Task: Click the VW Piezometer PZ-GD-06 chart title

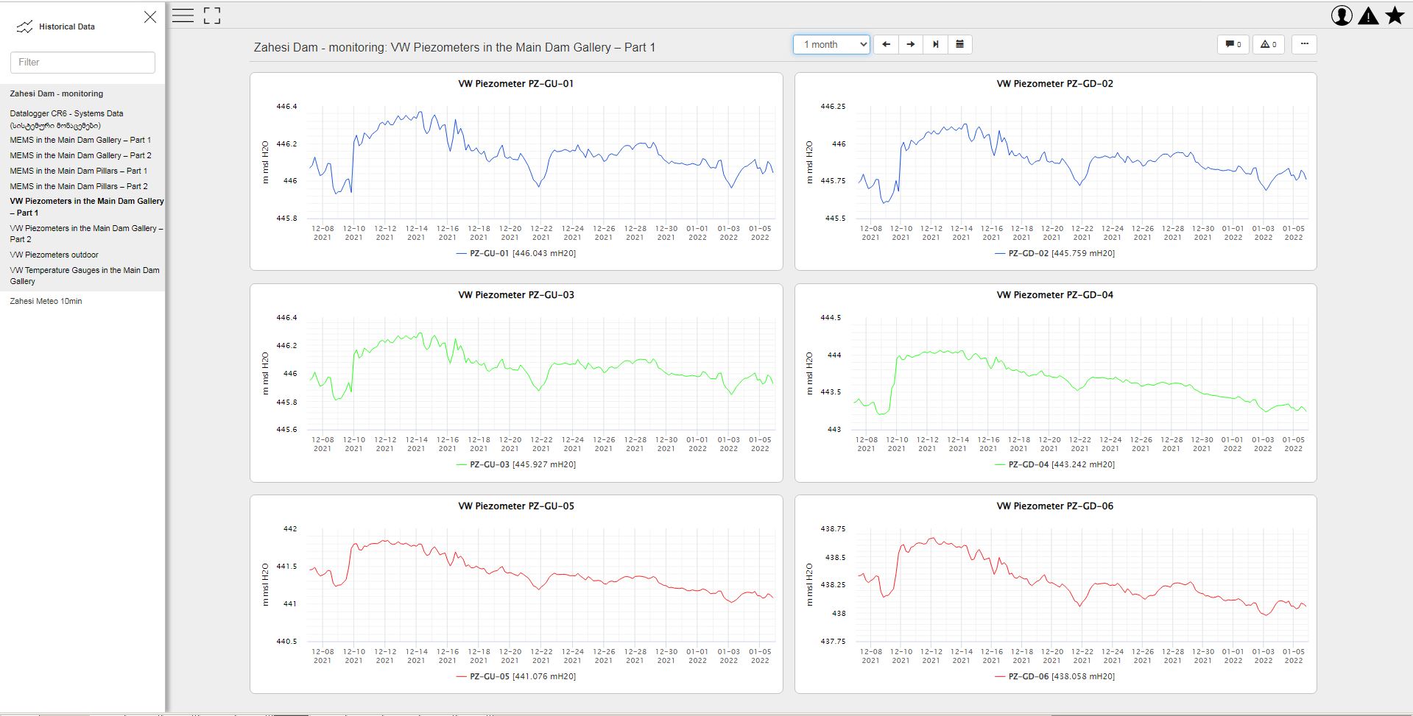Action: [x=1054, y=506]
